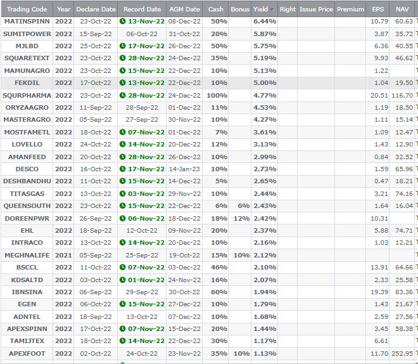
Task: Toggle the Yield column sort arrow
Action: [x=272, y=10]
